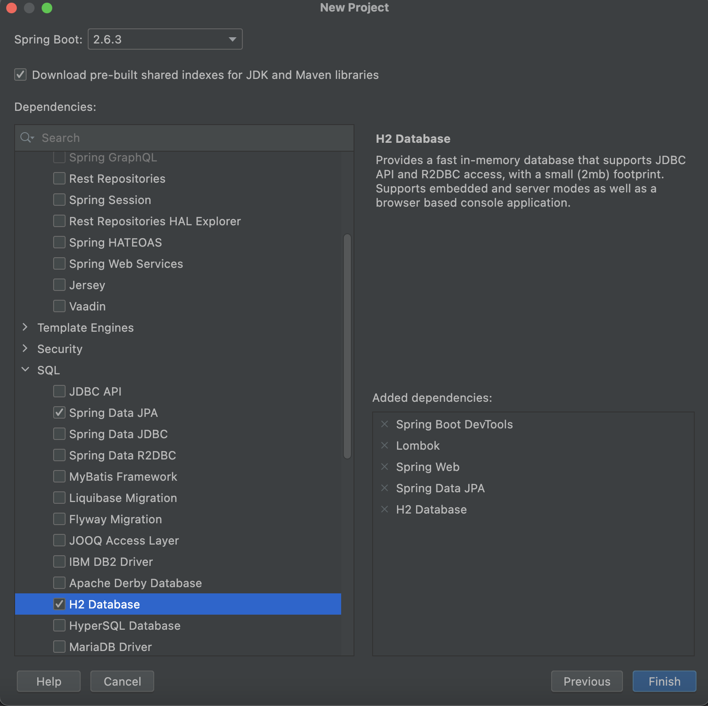Click Finish to create the project
Screen dimensions: 708x706
click(x=665, y=681)
